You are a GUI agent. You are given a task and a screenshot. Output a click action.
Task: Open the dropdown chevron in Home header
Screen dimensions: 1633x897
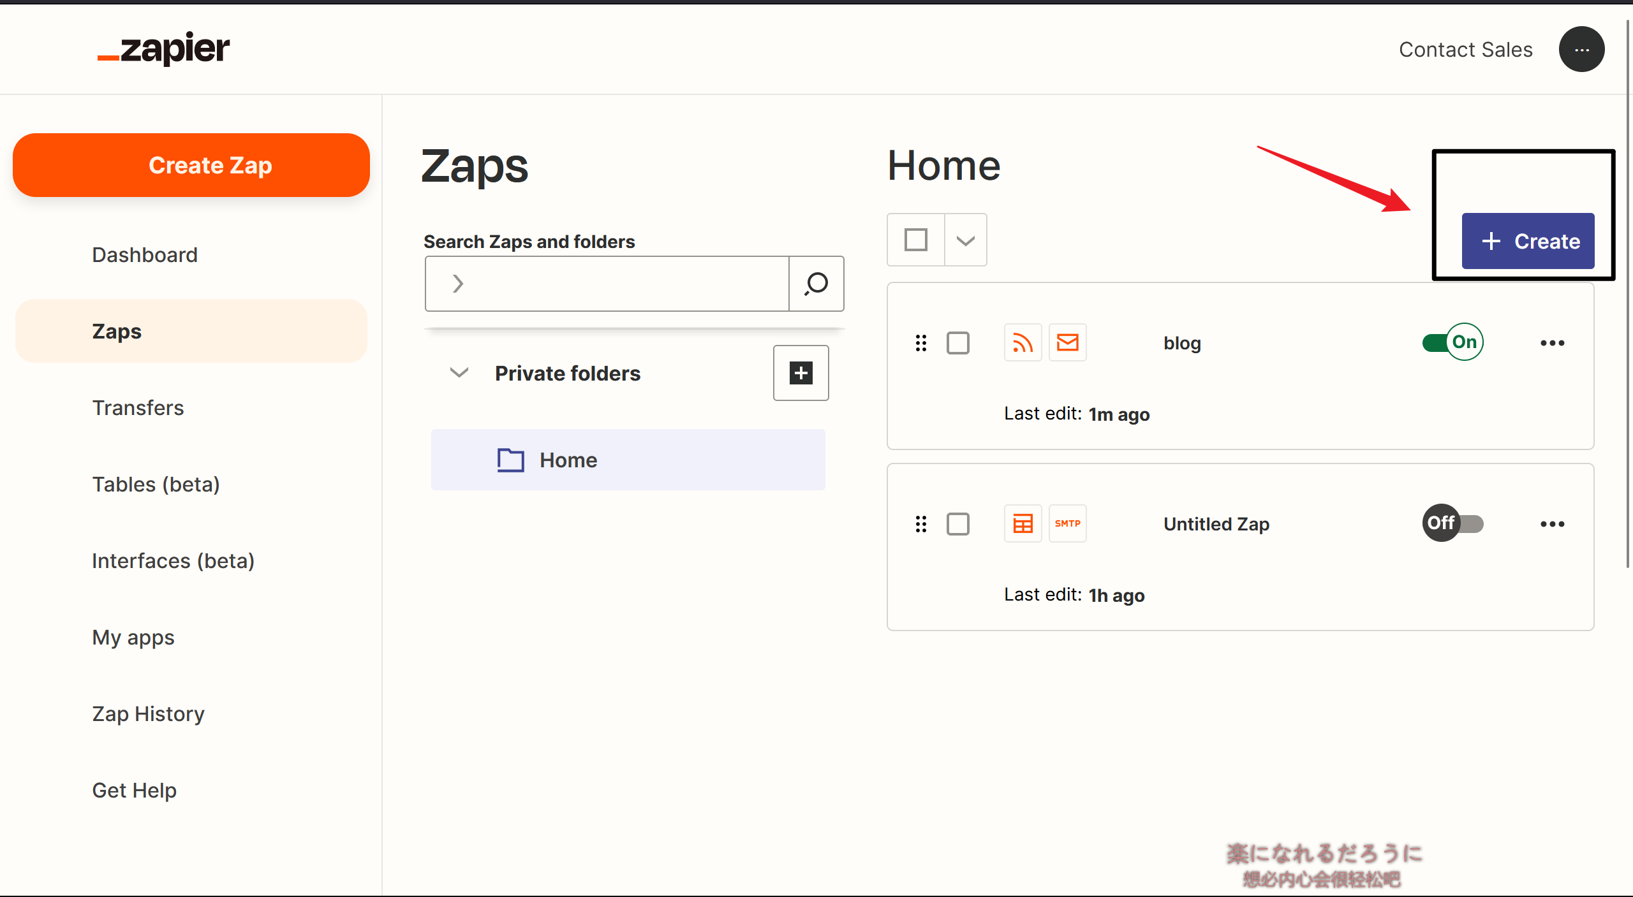[964, 240]
